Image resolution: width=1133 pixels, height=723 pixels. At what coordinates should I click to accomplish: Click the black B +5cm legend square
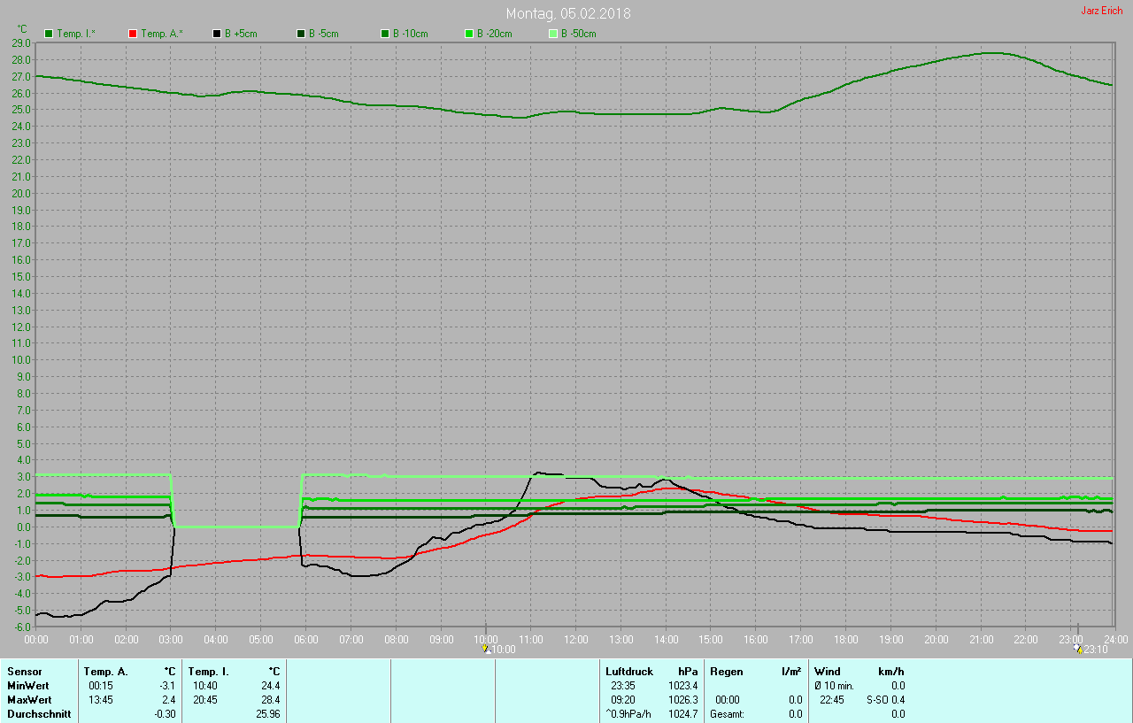[217, 34]
